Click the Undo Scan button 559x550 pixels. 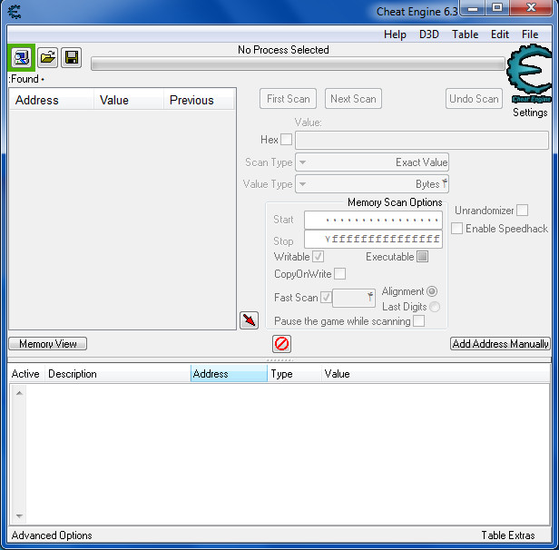pos(474,99)
